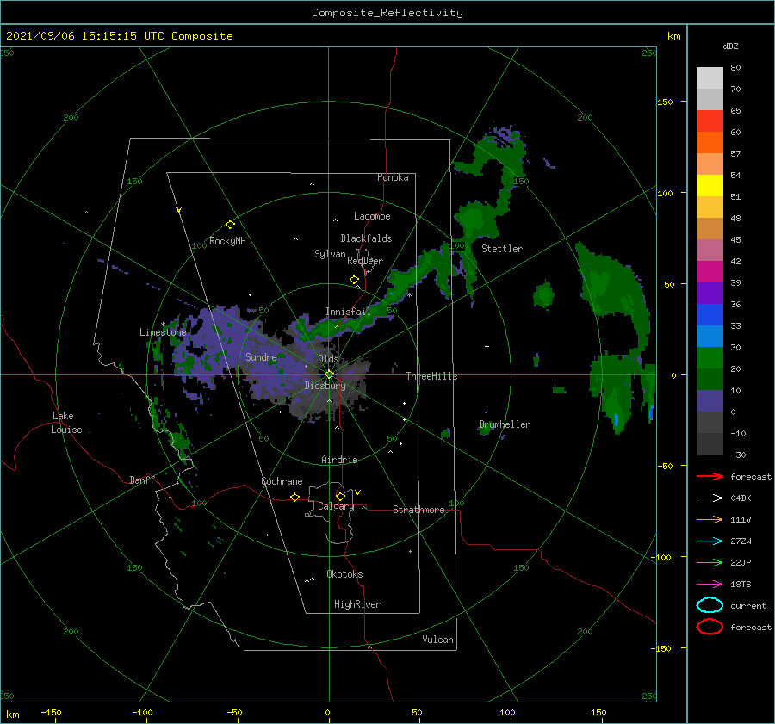Select the 30 dBZ light blue swatch
Viewport: 775px width, 724px height.
710,336
